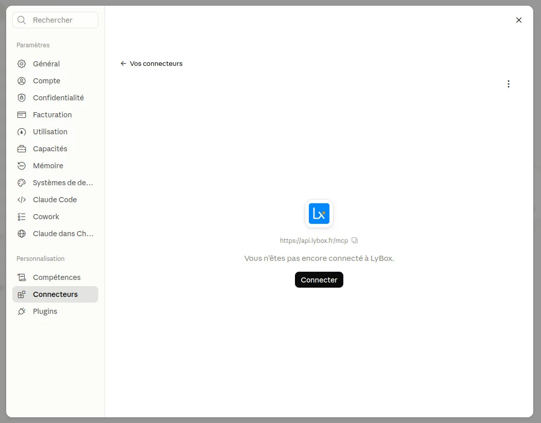Go back via Vos connecteurs arrow

click(x=123, y=63)
